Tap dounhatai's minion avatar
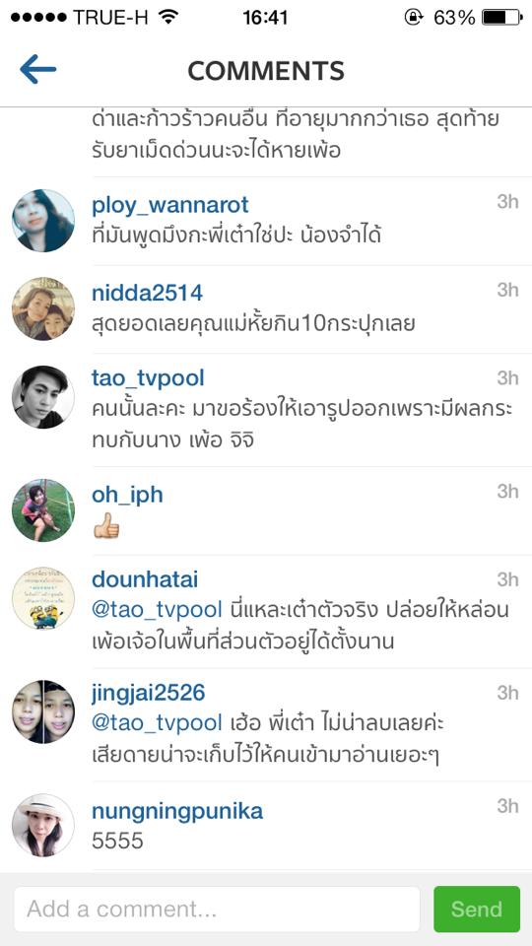The width and height of the screenshot is (532, 946). [x=43, y=598]
